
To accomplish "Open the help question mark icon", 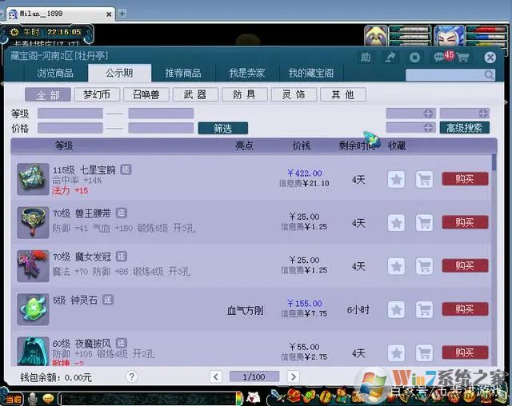I will [131, 376].
